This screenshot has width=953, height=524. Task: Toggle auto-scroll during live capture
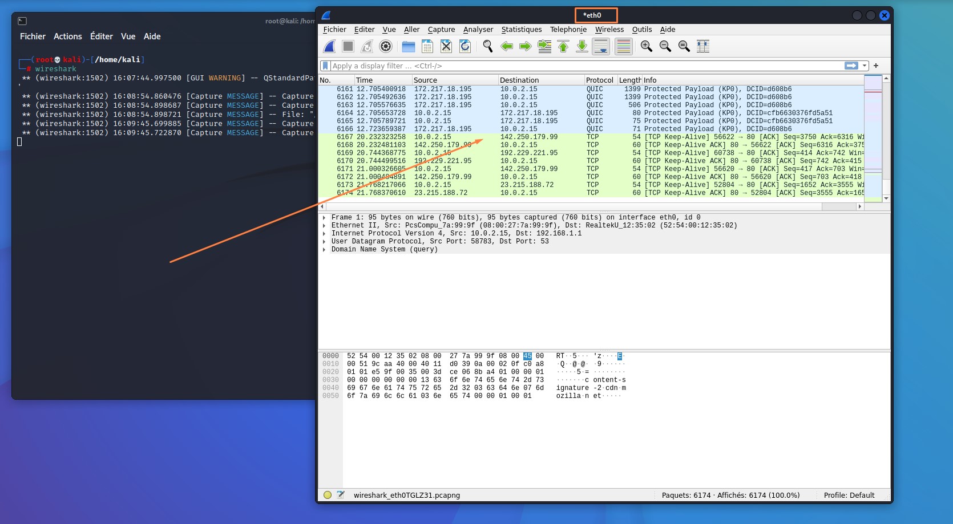601,46
